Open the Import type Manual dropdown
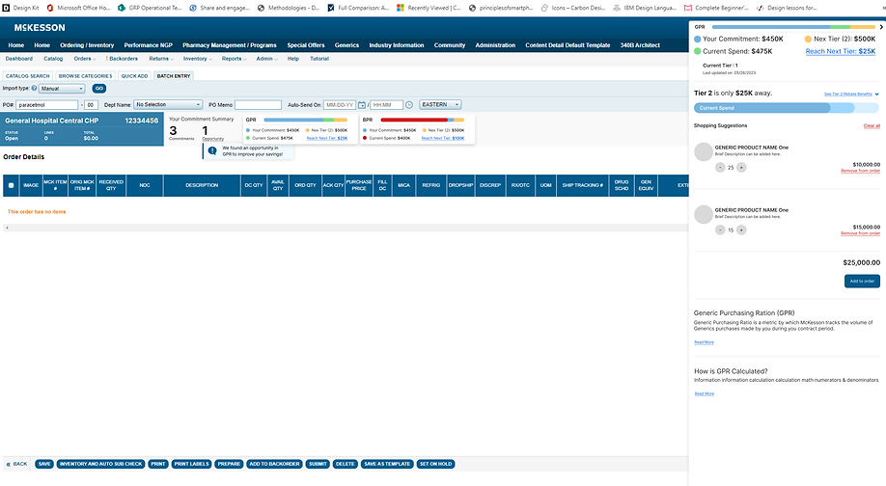The height and width of the screenshot is (486, 886). pos(62,89)
